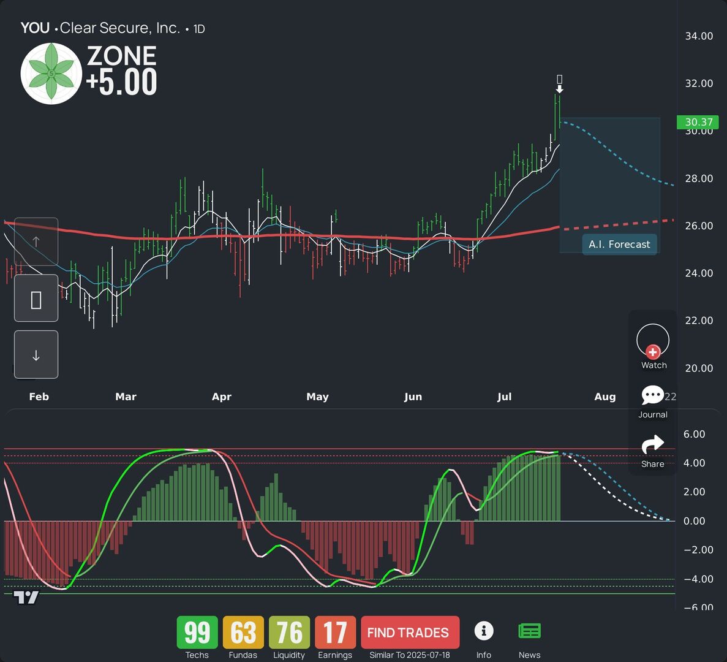This screenshot has height=662, width=727.
Task: Click the TradingView logo
Action: (26, 598)
